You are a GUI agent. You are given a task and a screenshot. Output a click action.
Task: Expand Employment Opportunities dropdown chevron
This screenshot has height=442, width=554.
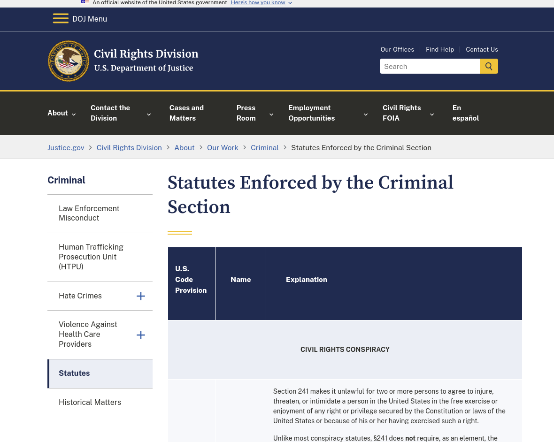(366, 114)
